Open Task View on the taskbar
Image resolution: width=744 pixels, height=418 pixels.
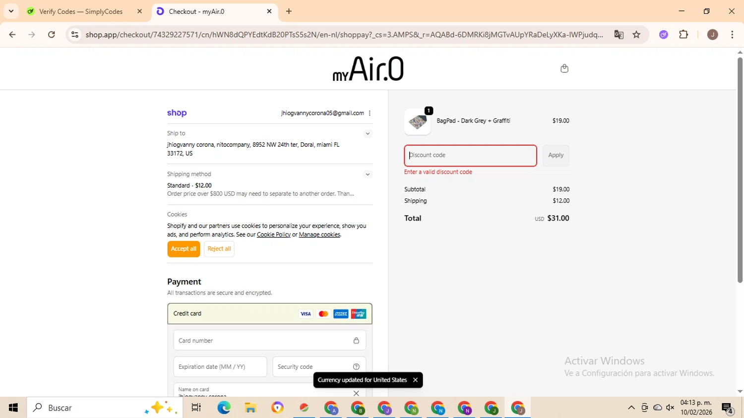(196, 408)
